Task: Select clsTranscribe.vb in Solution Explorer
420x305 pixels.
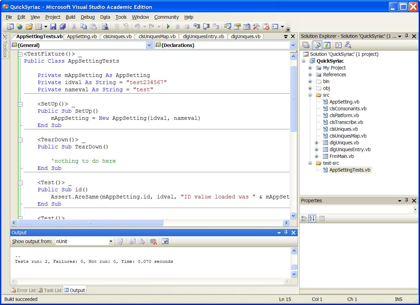Action: click(346, 122)
